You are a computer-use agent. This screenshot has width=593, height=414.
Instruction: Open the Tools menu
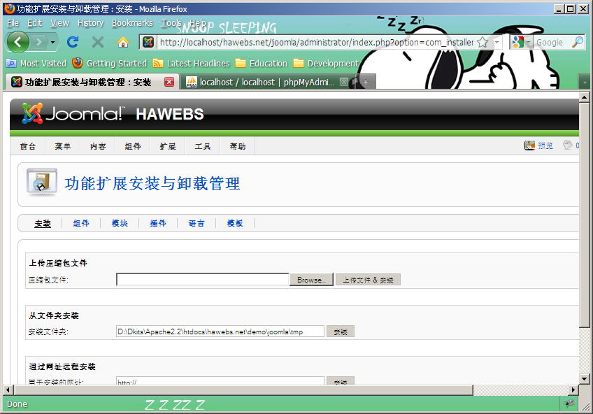pos(171,23)
